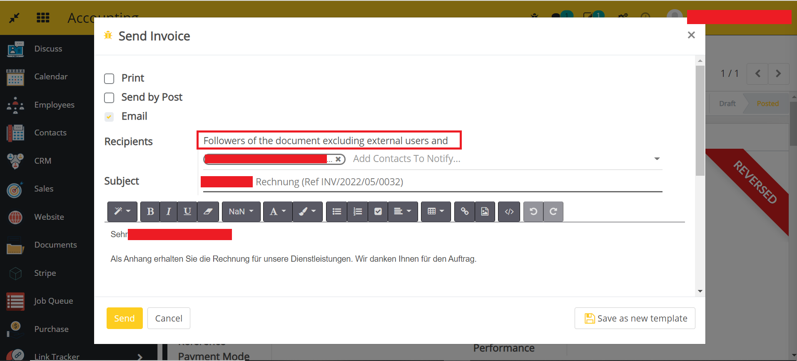Open Purchase app icon in sidebar
This screenshot has width=797, height=361.
coord(15,329)
